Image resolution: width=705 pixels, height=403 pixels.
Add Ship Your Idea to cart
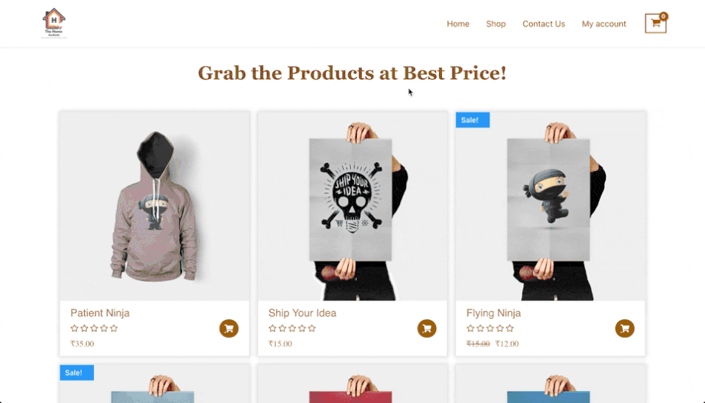(427, 328)
